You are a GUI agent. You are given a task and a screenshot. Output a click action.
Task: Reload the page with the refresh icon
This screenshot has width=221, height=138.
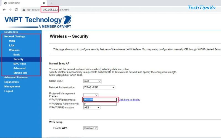pyautogui.click(x=16, y=10)
